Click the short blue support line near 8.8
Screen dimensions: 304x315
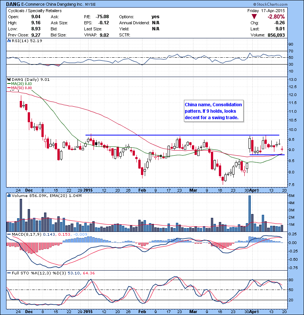pos(267,155)
